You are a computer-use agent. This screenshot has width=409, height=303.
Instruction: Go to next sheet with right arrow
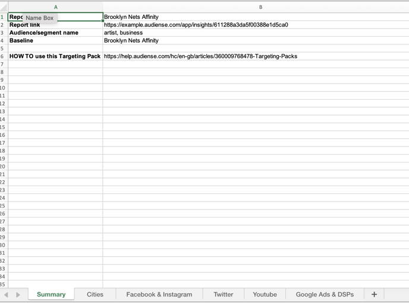[x=18, y=295]
